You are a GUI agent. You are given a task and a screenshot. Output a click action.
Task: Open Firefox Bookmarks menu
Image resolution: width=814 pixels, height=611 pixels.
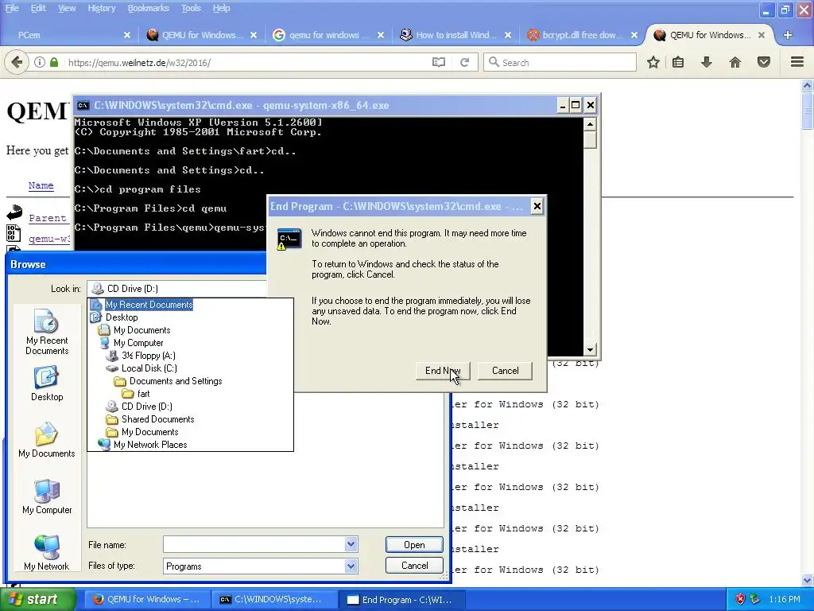point(148,8)
